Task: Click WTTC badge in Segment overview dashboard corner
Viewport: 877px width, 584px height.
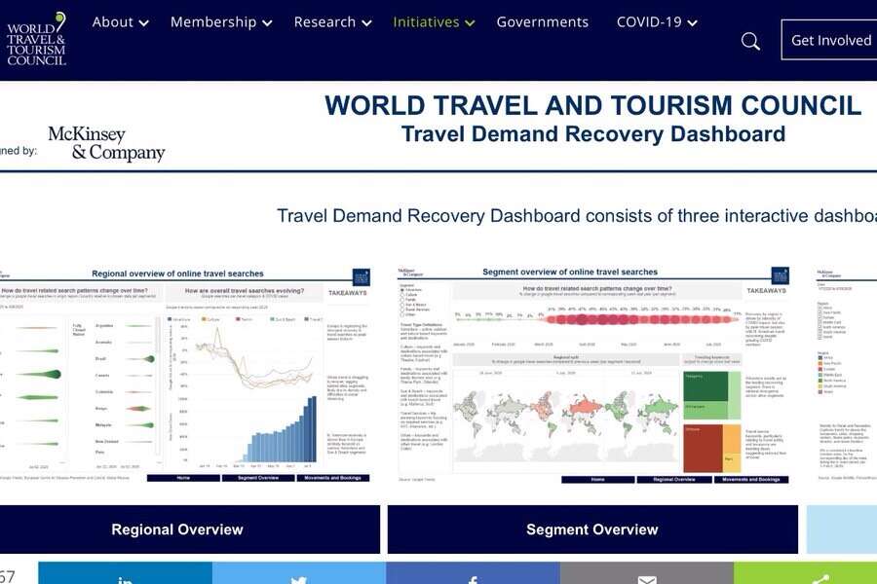Action: (780, 274)
